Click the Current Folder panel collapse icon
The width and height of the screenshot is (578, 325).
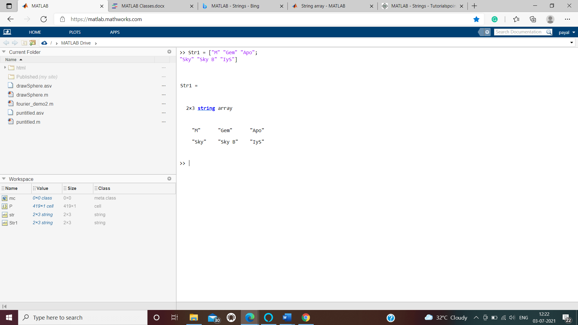[x=5, y=51]
